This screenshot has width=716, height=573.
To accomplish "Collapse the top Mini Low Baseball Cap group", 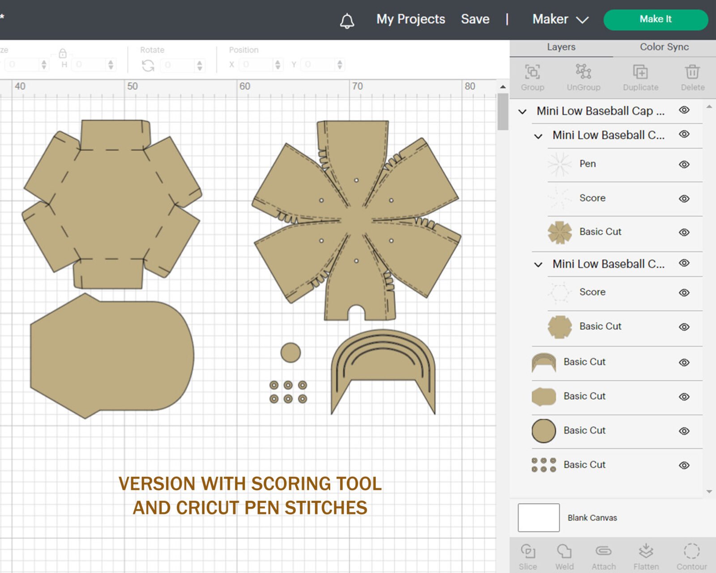I will tap(522, 111).
